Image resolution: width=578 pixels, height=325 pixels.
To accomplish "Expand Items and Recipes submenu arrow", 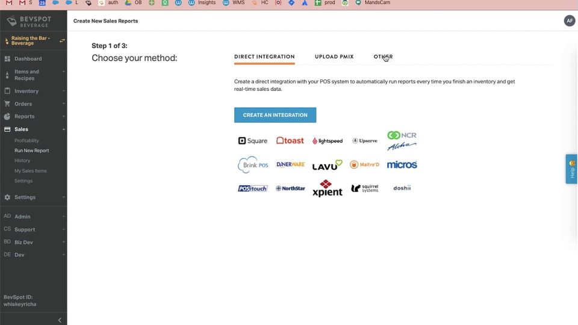I will tap(63, 72).
